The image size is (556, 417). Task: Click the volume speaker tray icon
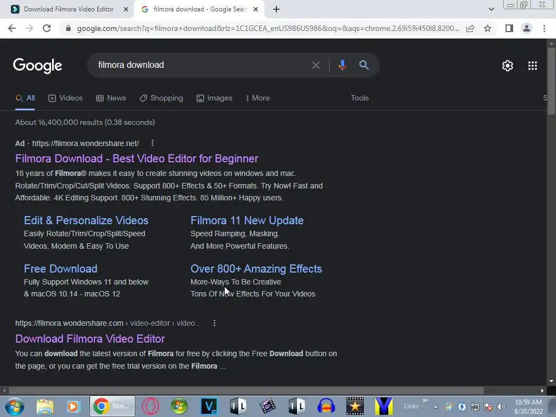pyautogui.click(x=501, y=407)
